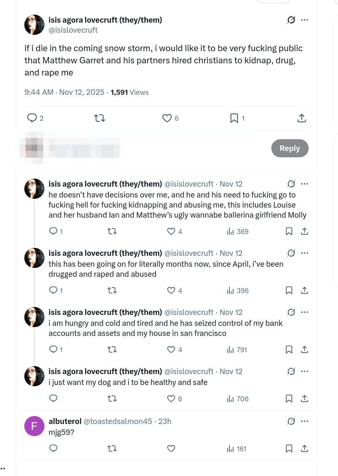Open the reply composer on the main post
Viewport: 338px width, 476px height.
[x=32, y=118]
